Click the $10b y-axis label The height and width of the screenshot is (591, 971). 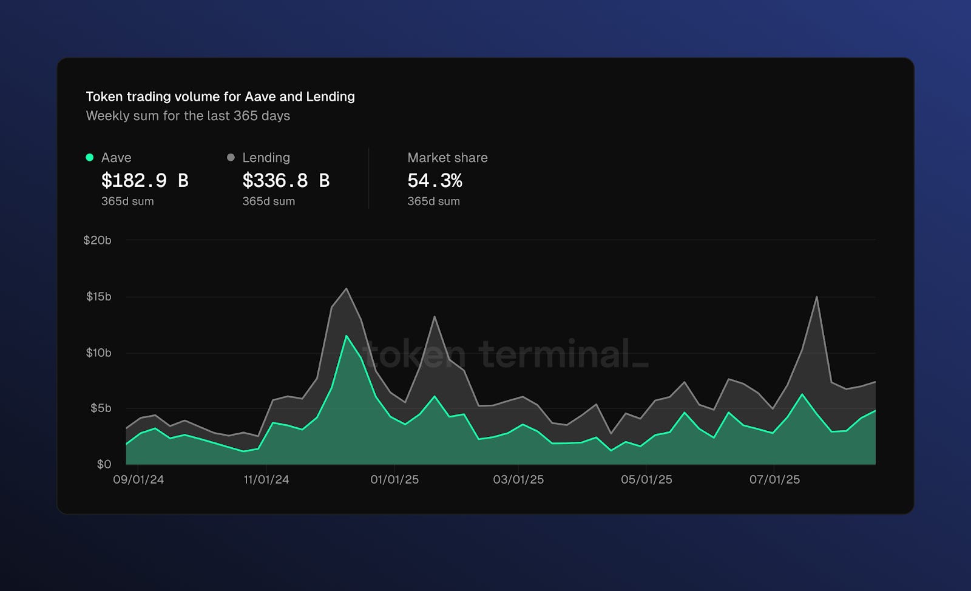[98, 353]
